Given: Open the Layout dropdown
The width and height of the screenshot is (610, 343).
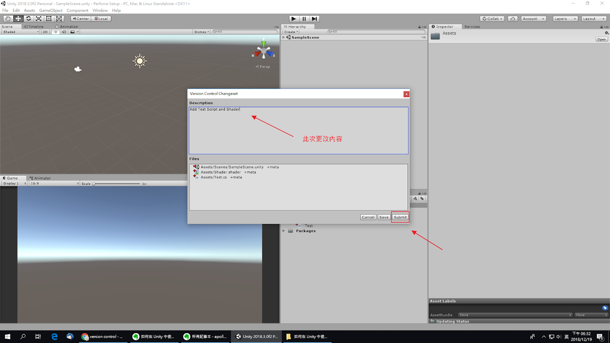Looking at the screenshot, I should click(x=593, y=18).
